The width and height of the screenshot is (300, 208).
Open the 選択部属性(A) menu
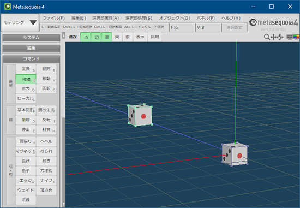pos(105,18)
